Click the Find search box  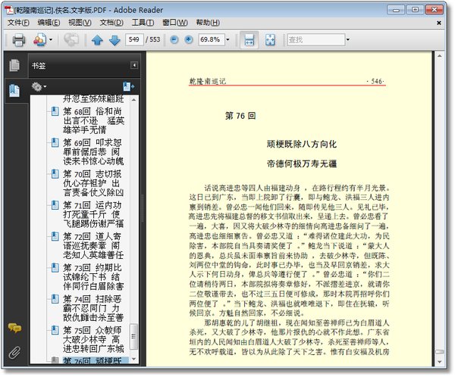click(315, 39)
